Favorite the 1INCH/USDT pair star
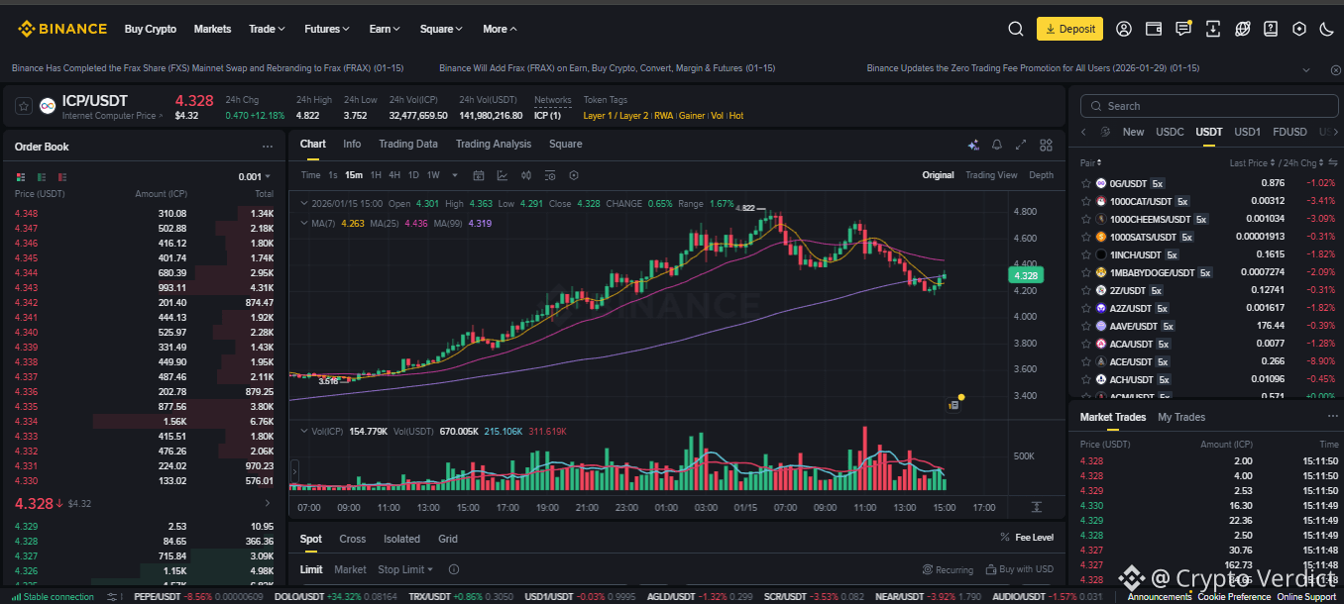 (x=1085, y=254)
